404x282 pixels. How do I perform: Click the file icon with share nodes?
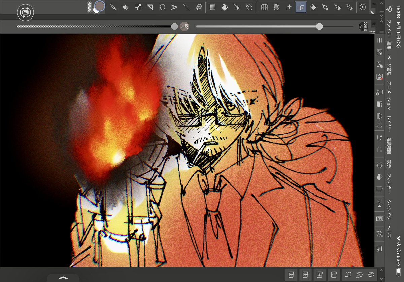(319, 274)
